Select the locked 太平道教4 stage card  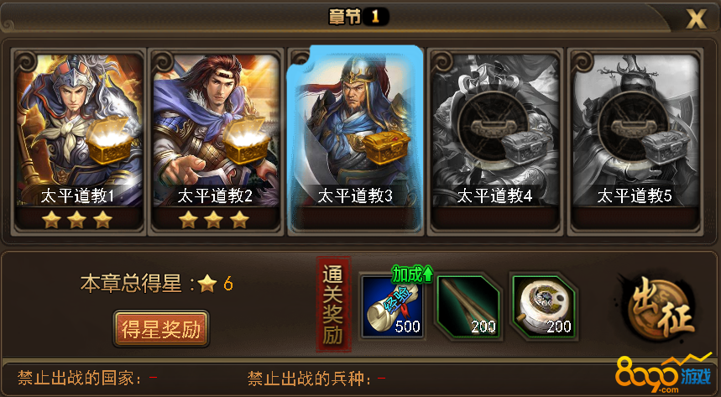coord(495,142)
